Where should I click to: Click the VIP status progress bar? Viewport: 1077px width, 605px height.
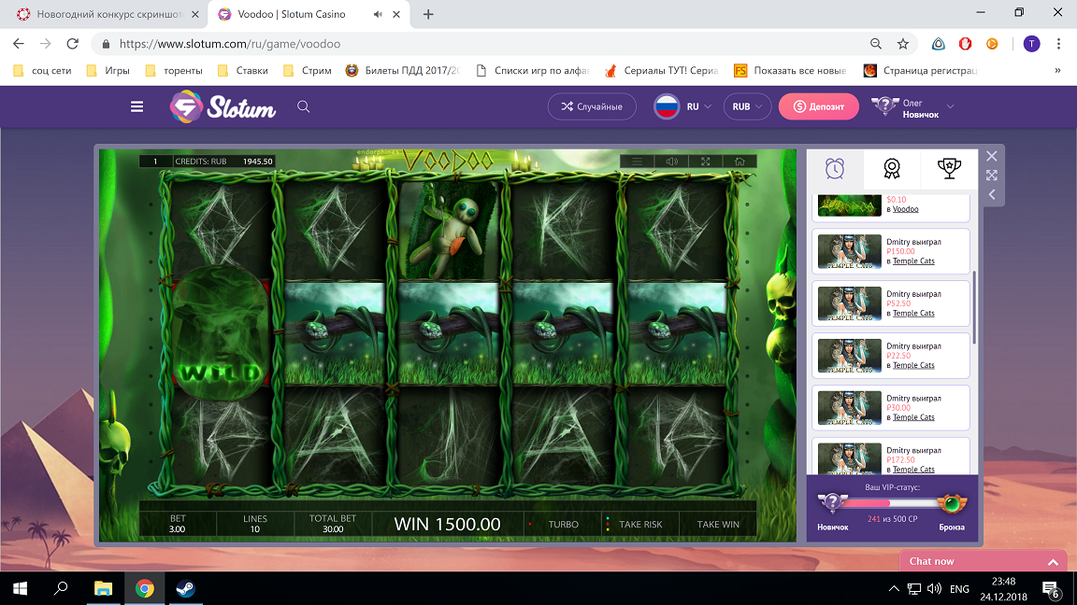(892, 503)
